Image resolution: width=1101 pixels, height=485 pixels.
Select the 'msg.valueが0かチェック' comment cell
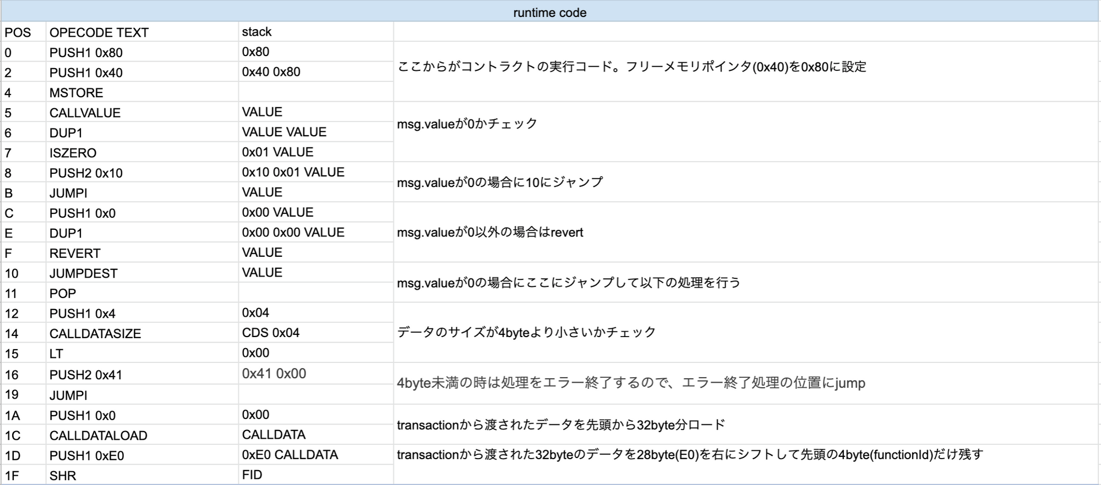pyautogui.click(x=746, y=132)
